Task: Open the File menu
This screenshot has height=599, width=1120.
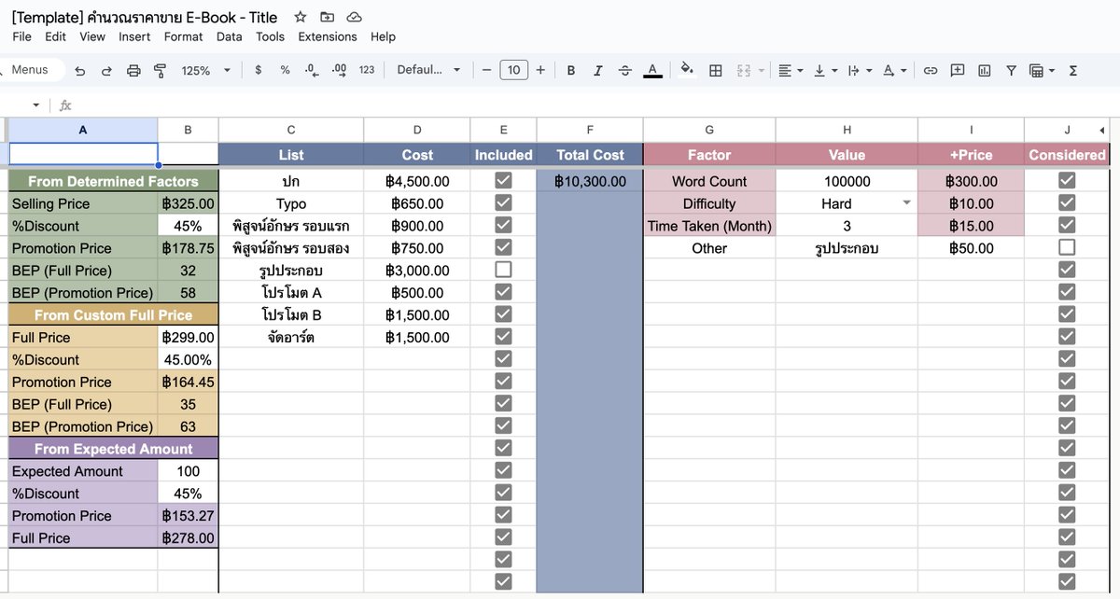Action: point(22,36)
